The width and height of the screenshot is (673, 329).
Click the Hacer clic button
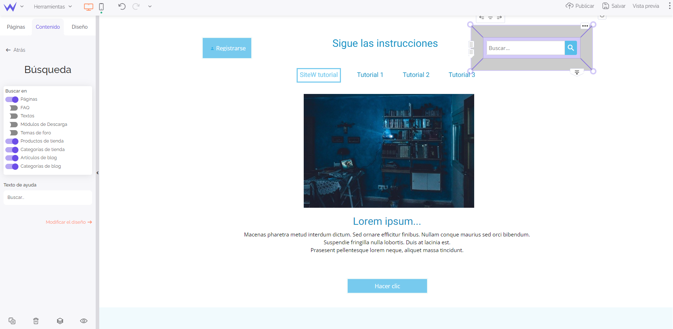pos(387,286)
